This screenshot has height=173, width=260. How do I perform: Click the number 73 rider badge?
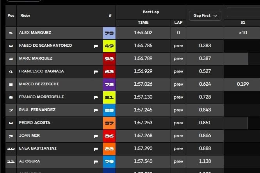point(109,33)
